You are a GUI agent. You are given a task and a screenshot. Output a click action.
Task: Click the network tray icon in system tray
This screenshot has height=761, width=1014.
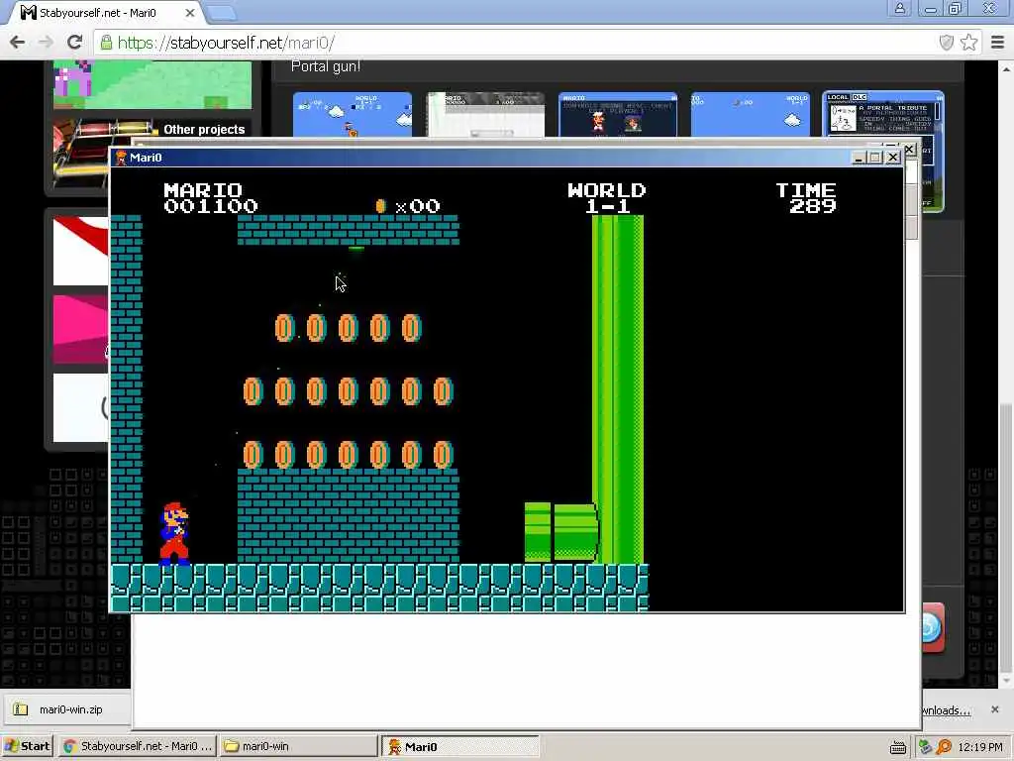click(x=926, y=747)
